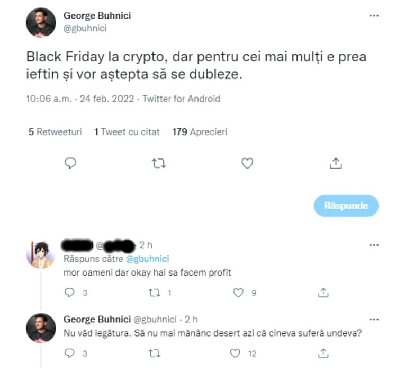This screenshot has width=405, height=371.
Task: Share the main tweet via share icon
Action: (x=336, y=163)
